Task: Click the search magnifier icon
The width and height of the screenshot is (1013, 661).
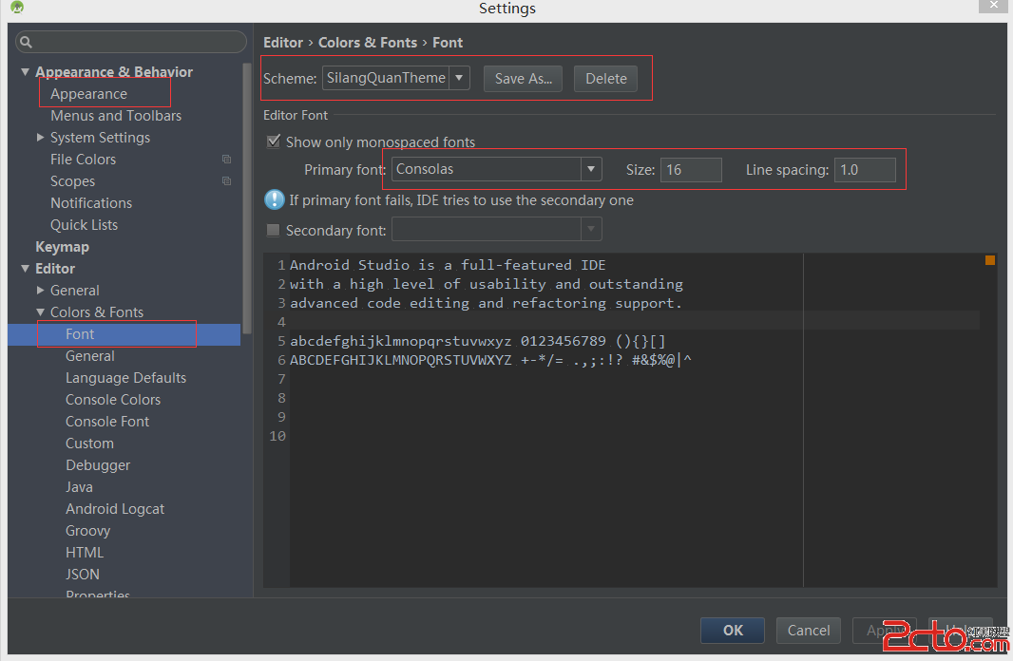Action: click(26, 42)
